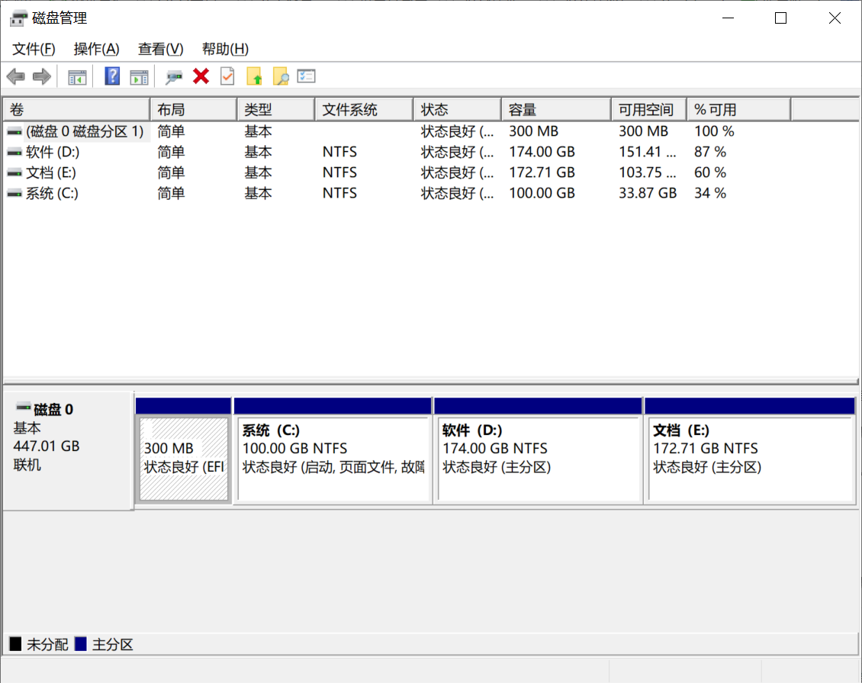The width and height of the screenshot is (862, 683).
Task: Sort volumes by 容量 column header
Action: click(x=555, y=110)
